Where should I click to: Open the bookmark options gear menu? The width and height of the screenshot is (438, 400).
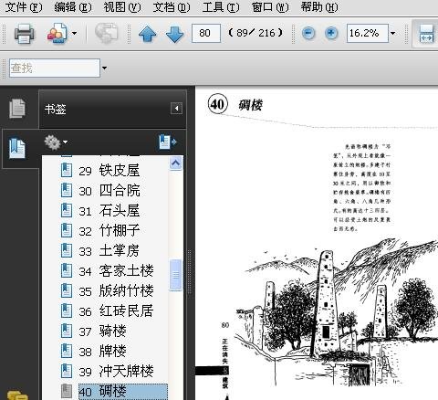click(56, 142)
